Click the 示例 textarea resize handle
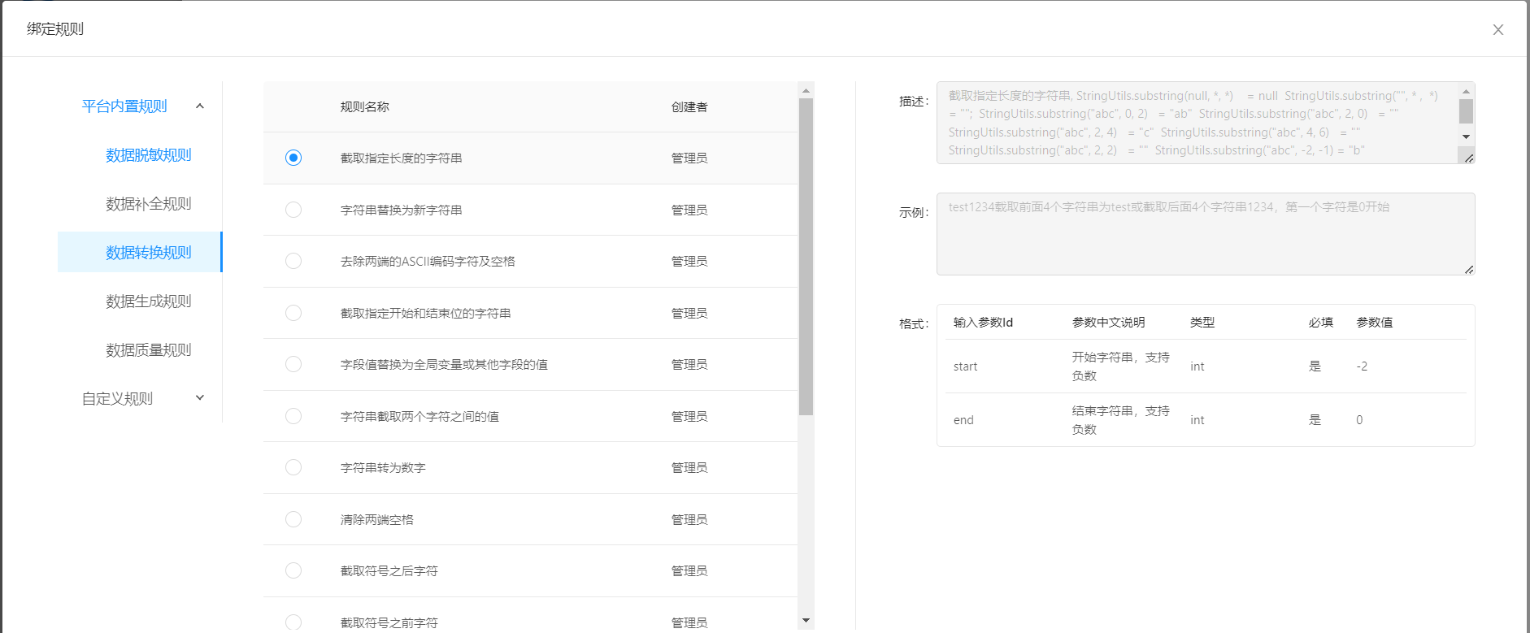This screenshot has height=633, width=1530. [x=1468, y=269]
